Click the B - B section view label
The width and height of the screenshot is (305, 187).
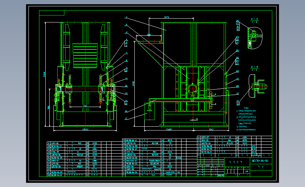[x=254, y=67]
